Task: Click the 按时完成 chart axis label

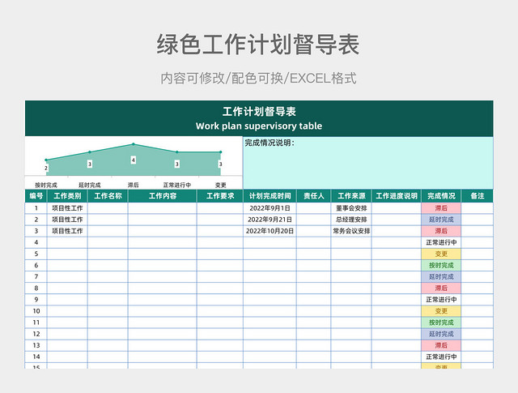Action: coord(46,185)
